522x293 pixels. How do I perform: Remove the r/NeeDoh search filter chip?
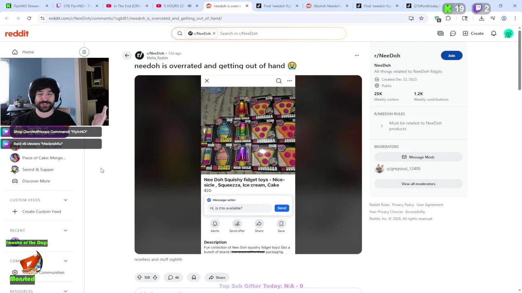[x=214, y=33]
